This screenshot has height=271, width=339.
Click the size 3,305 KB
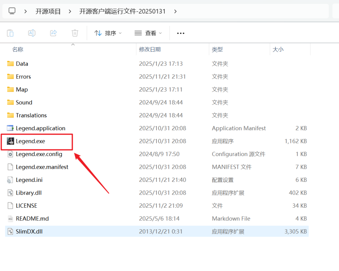pyautogui.click(x=296, y=232)
